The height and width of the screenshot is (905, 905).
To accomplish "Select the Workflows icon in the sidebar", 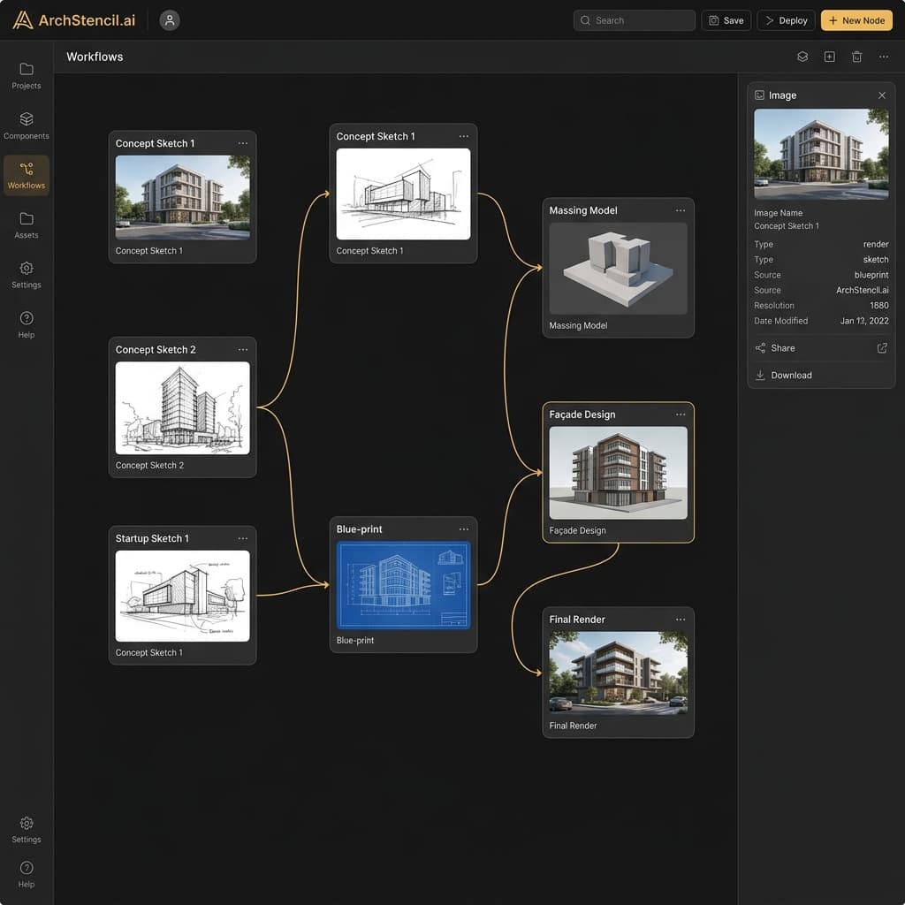I will click(x=26, y=174).
